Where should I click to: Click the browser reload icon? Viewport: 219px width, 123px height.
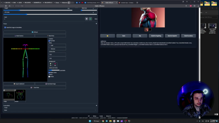[x=10, y=6]
